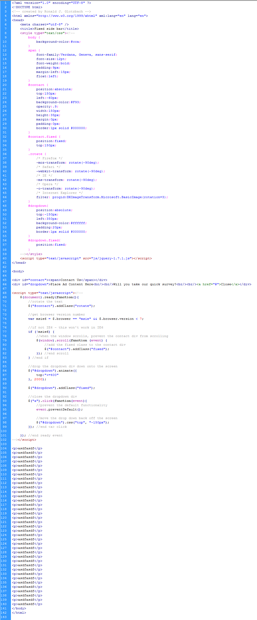Click the 'Place Ad Content Here' text

tap(72, 284)
